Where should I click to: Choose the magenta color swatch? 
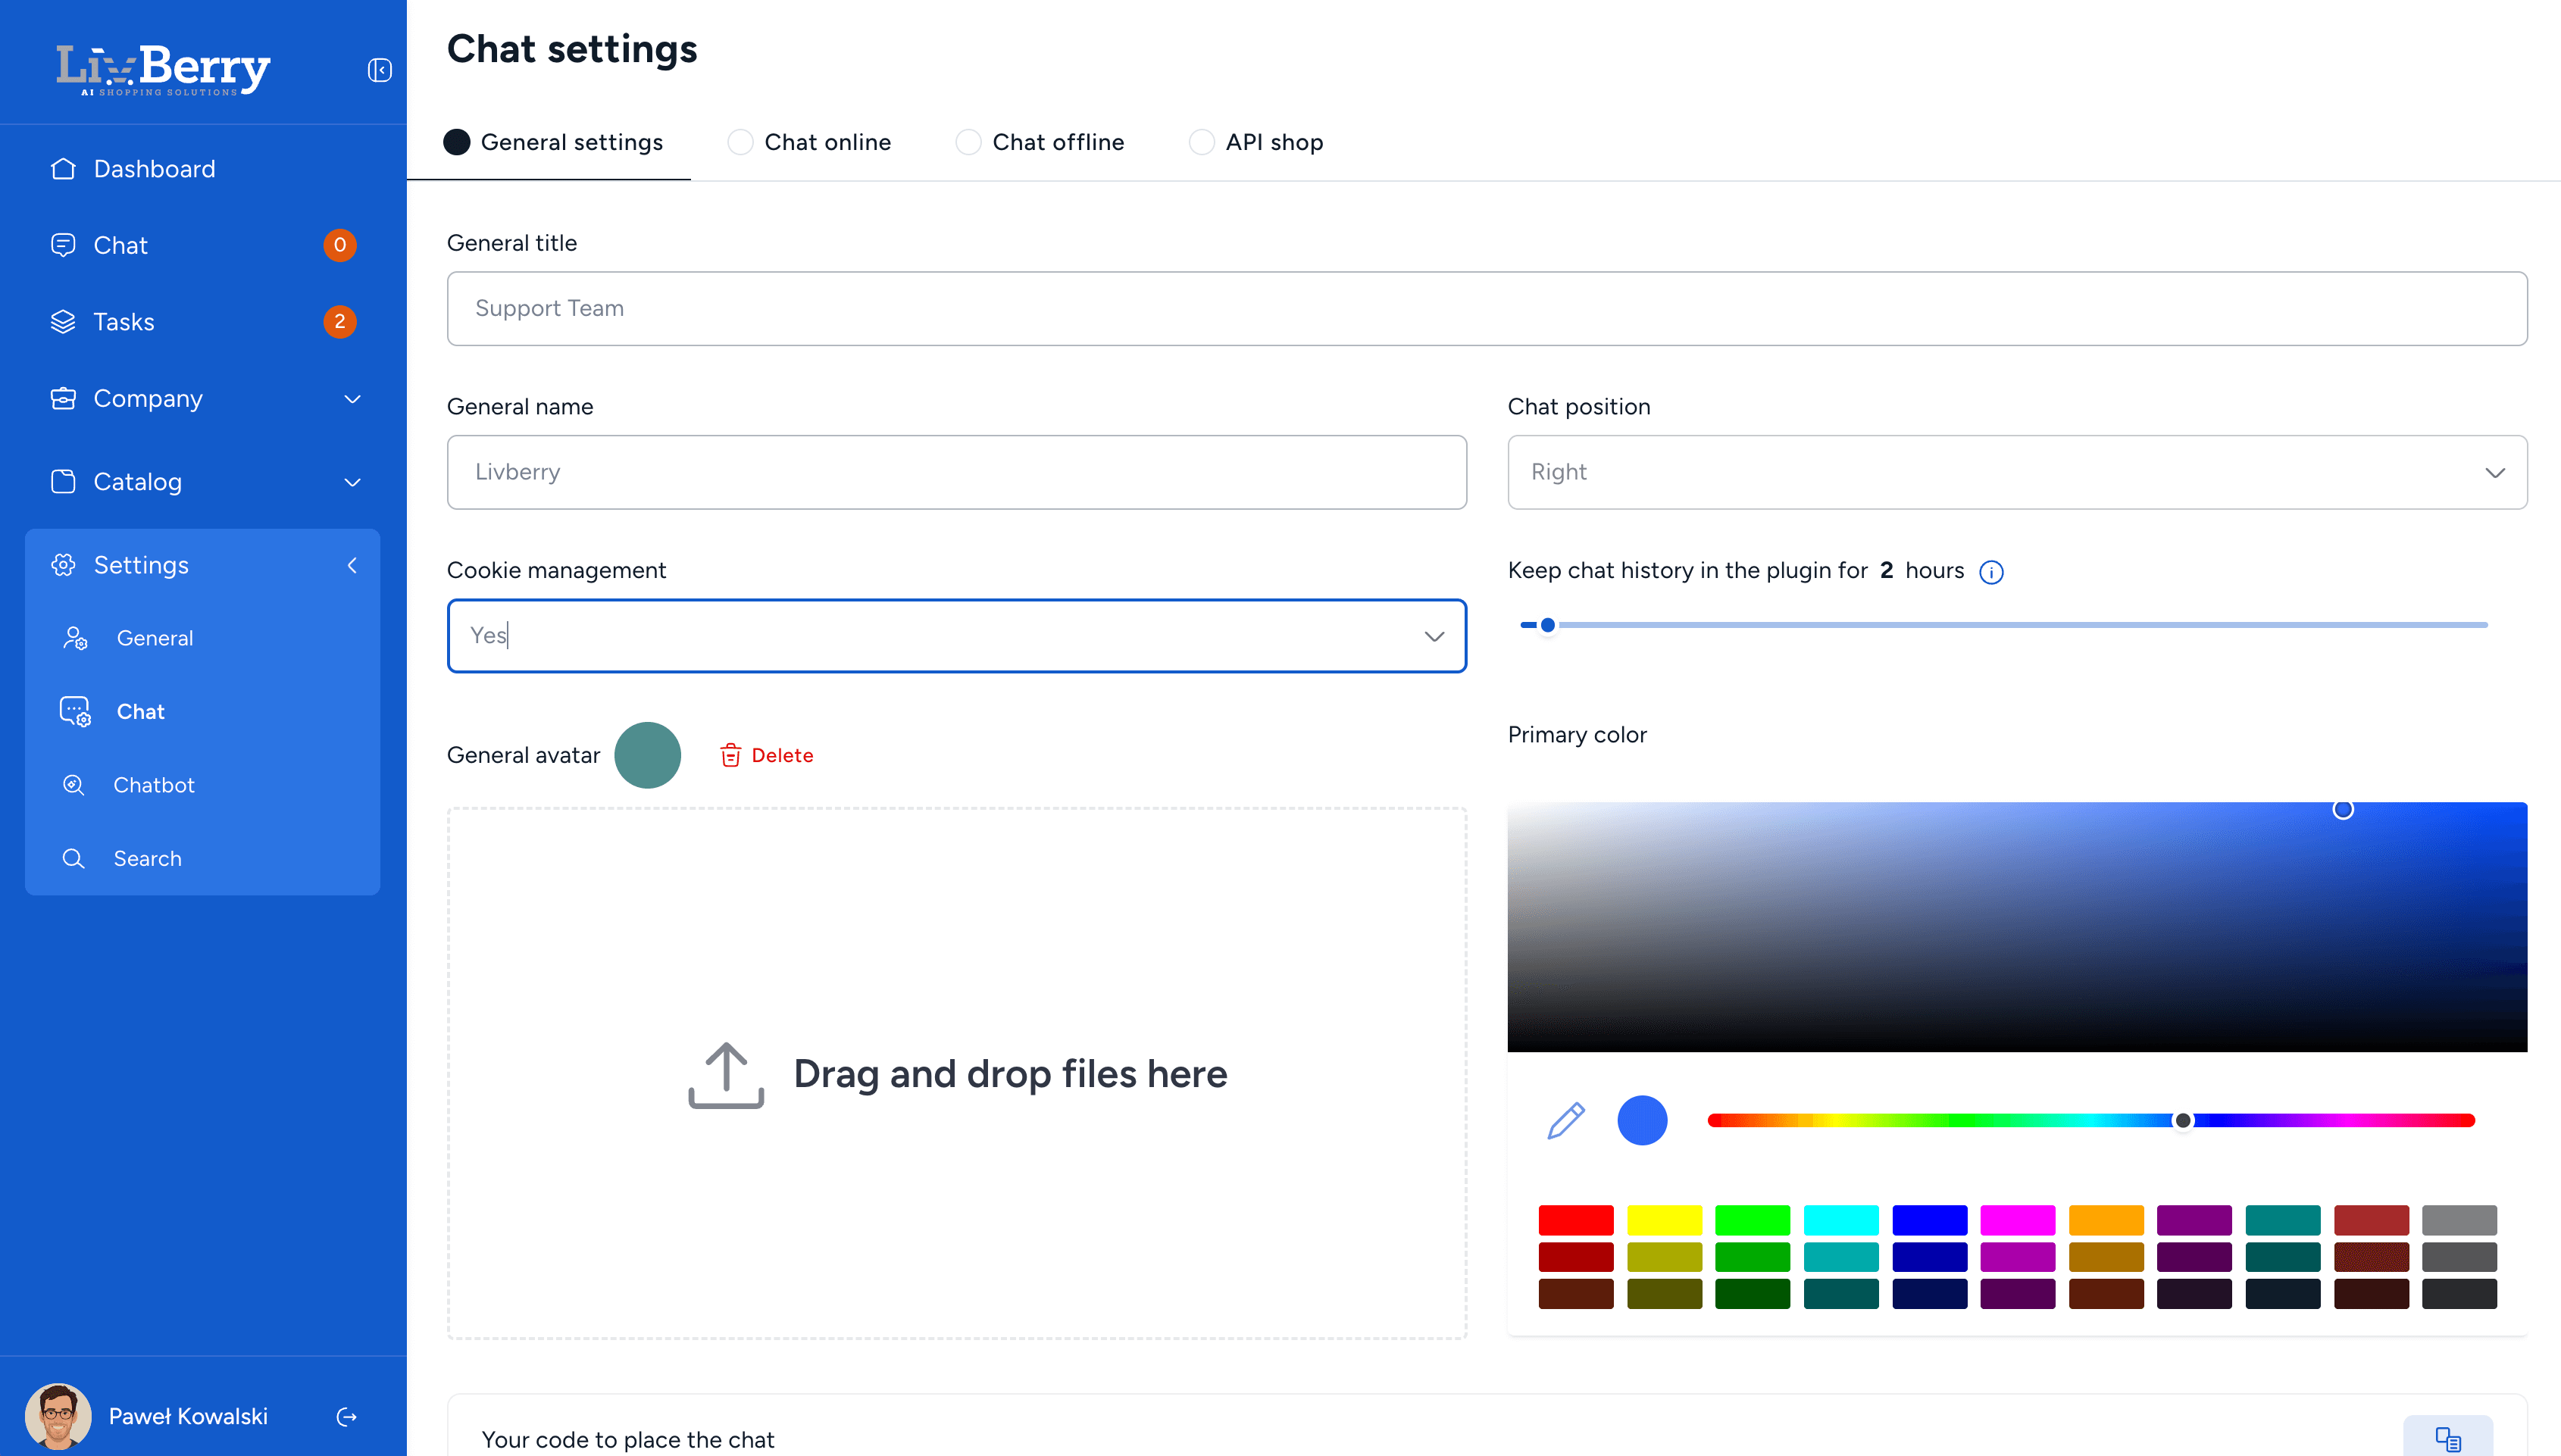(x=2017, y=1219)
